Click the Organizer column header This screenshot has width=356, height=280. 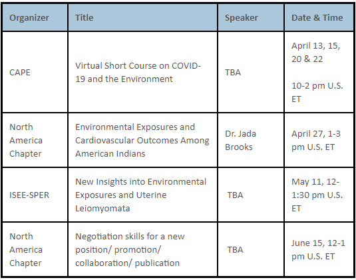29,18
